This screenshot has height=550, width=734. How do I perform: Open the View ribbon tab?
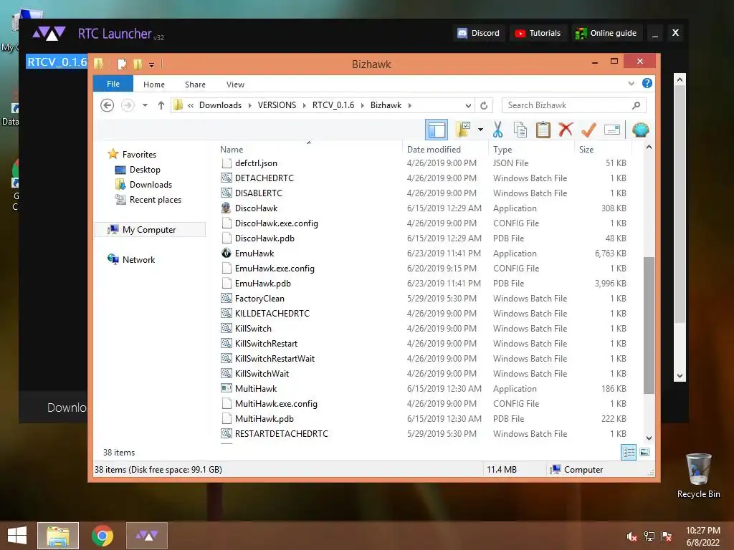coord(235,85)
